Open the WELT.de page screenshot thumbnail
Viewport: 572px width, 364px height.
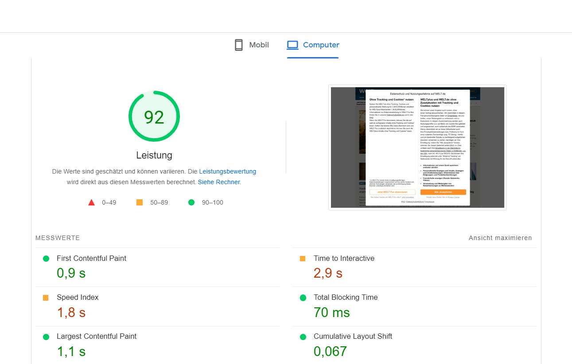[417, 147]
